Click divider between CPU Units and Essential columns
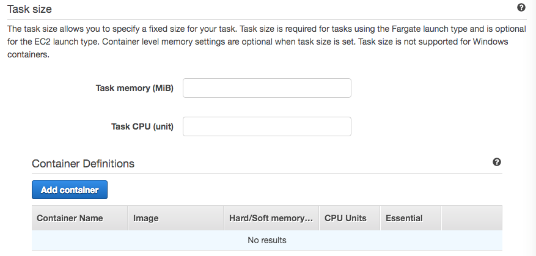 tap(381, 218)
